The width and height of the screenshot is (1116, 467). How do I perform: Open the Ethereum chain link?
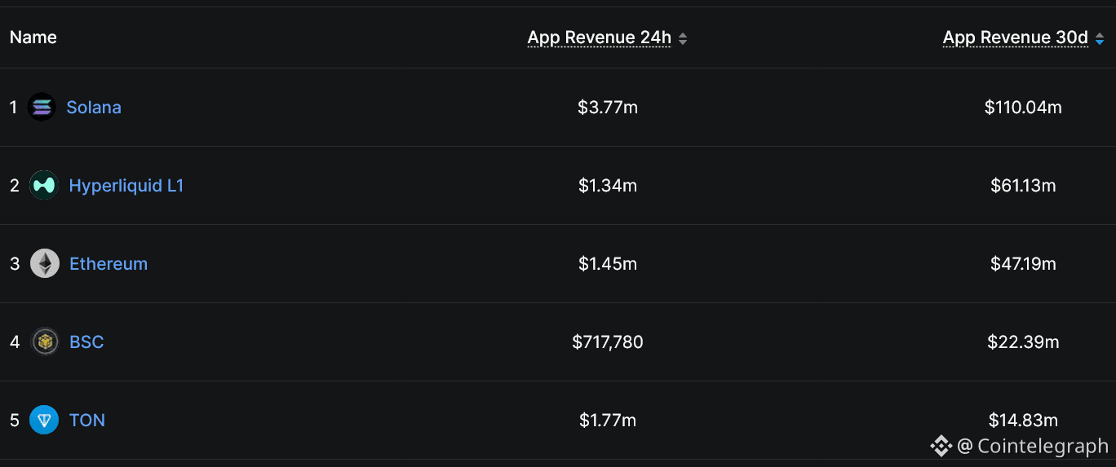pos(108,264)
